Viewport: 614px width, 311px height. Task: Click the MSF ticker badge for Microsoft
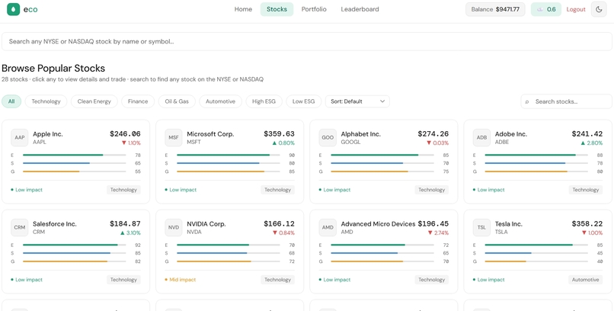click(174, 138)
